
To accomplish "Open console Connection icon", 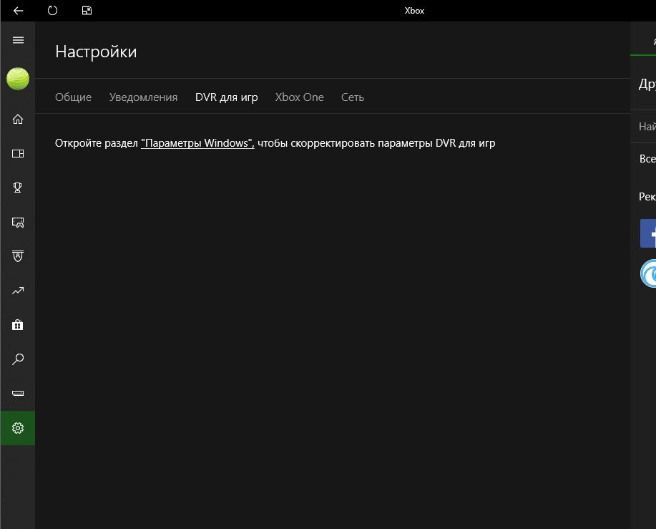I will point(18,394).
